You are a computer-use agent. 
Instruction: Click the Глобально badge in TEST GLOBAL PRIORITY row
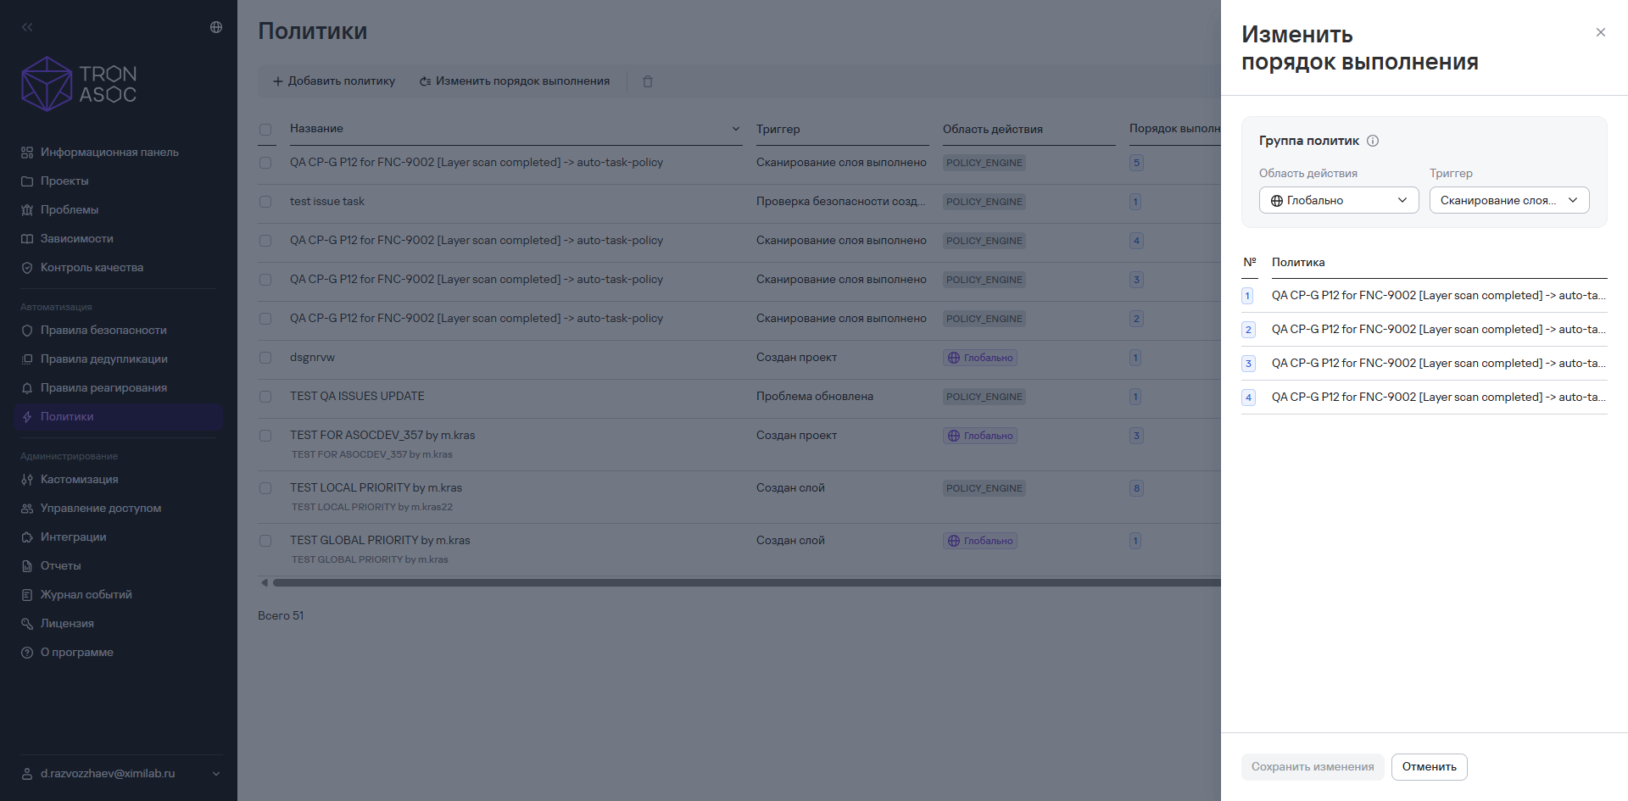click(980, 541)
